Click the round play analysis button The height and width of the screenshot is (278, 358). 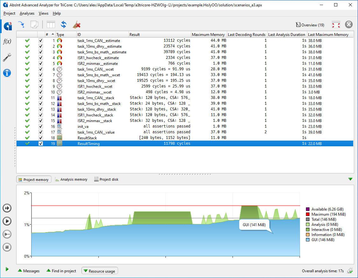[7, 221]
